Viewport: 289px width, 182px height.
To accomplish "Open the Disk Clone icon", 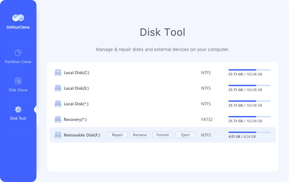I will pos(18,81).
